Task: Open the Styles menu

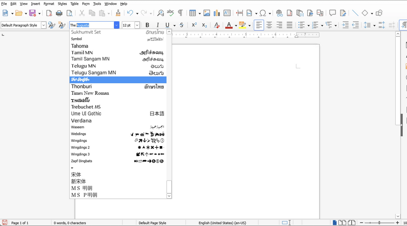Action: 62,3
